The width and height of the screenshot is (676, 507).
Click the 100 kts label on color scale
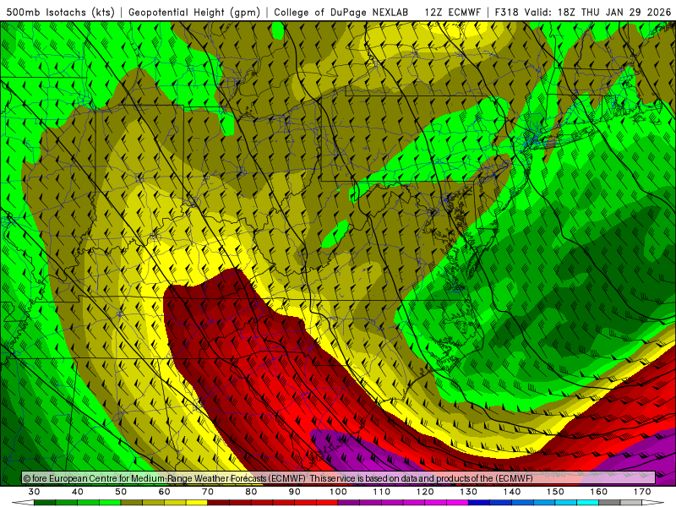pos(338,492)
